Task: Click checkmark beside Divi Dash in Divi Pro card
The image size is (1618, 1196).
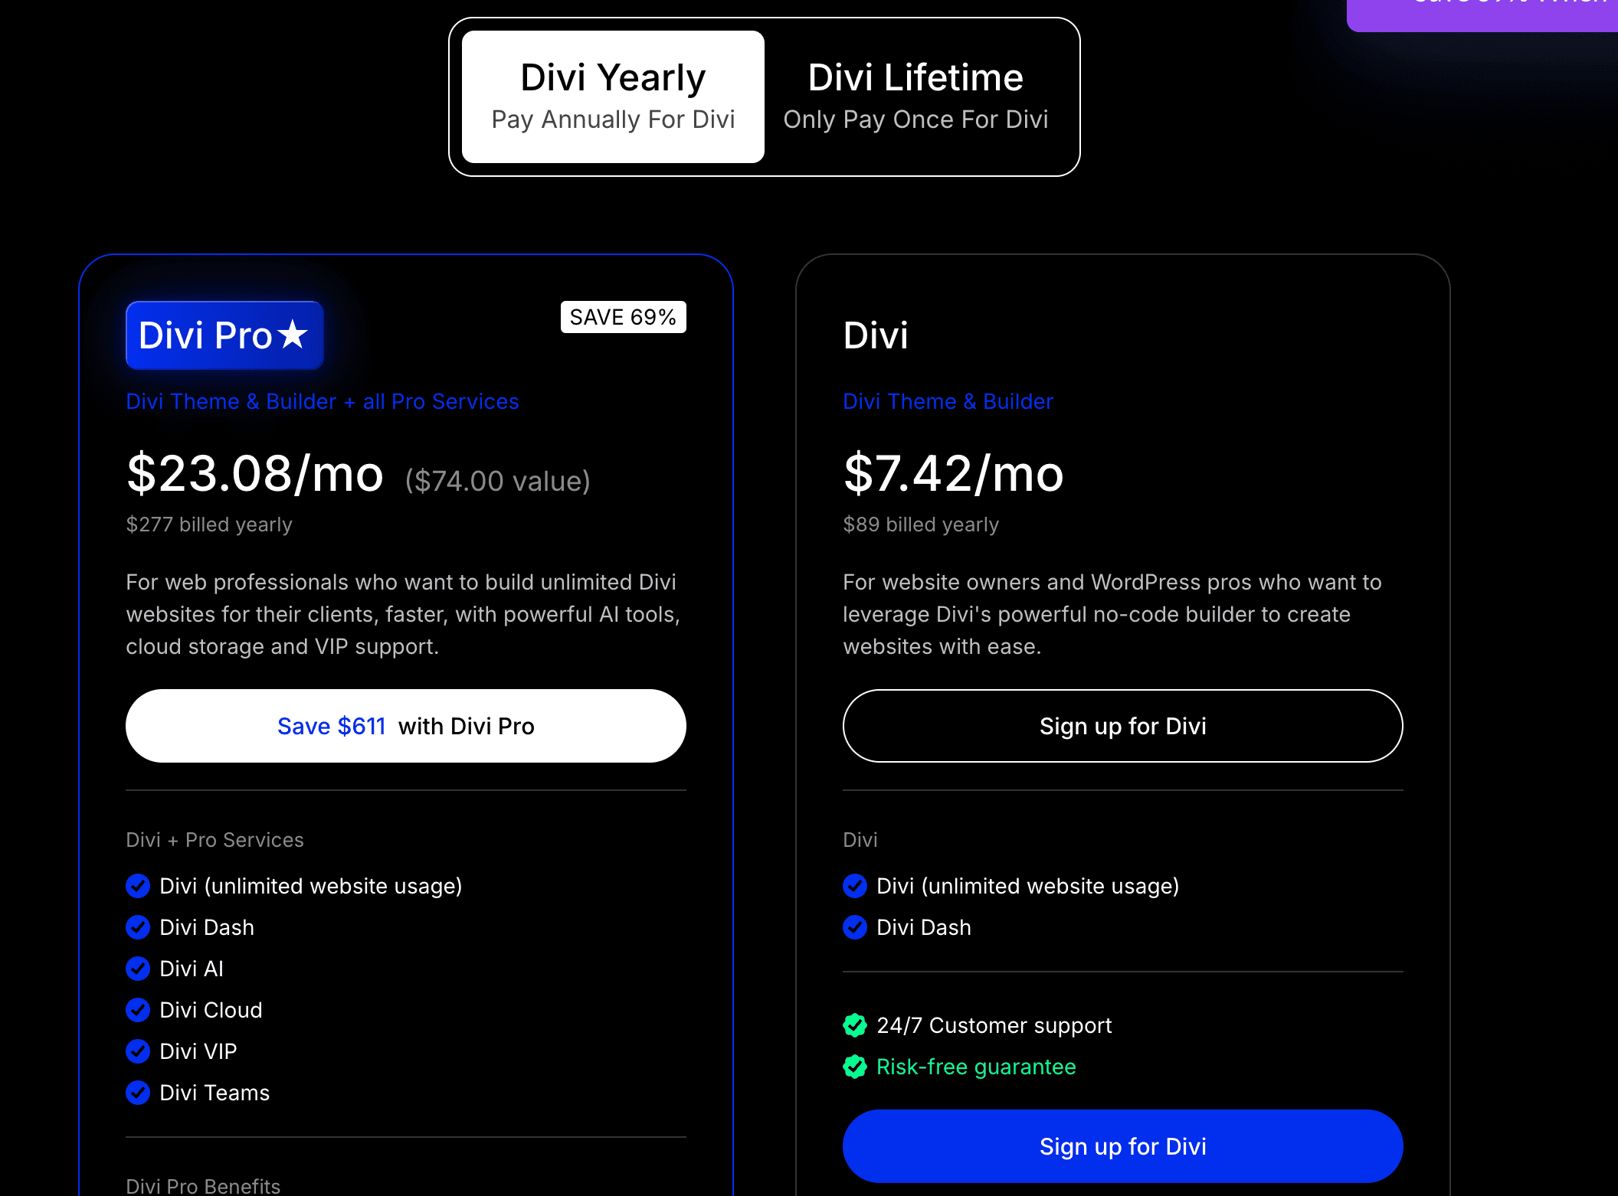Action: [x=138, y=927]
